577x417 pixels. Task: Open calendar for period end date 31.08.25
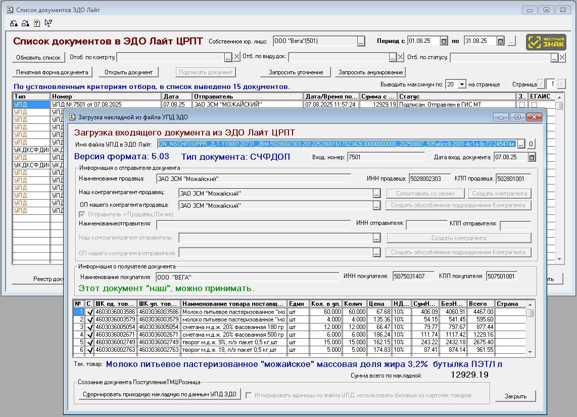500,41
